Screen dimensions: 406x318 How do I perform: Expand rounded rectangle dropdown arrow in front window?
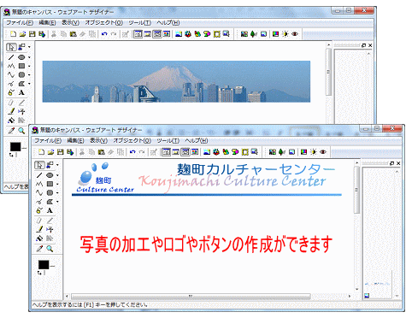(x=57, y=193)
